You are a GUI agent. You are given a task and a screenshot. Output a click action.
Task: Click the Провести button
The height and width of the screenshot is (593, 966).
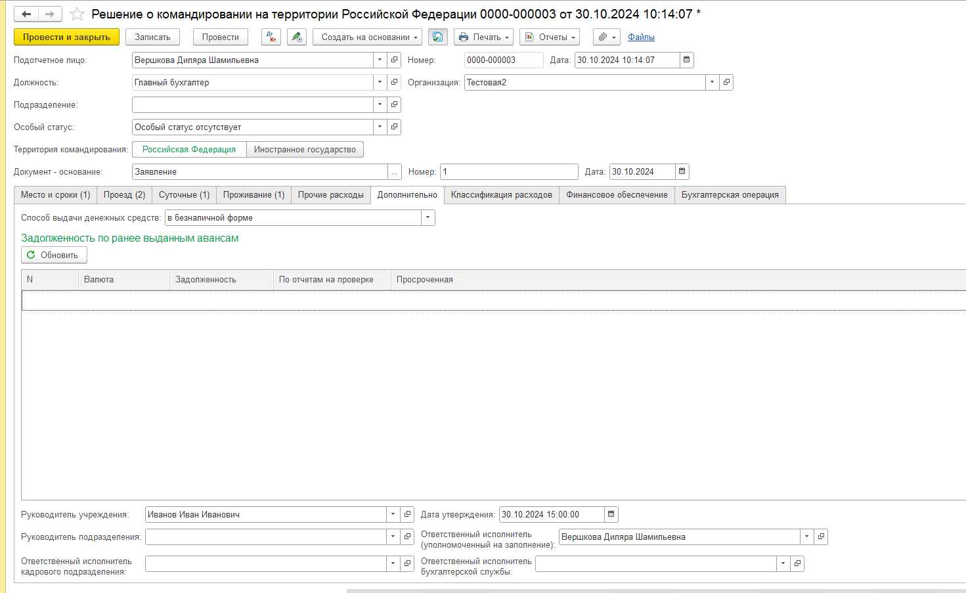(221, 37)
